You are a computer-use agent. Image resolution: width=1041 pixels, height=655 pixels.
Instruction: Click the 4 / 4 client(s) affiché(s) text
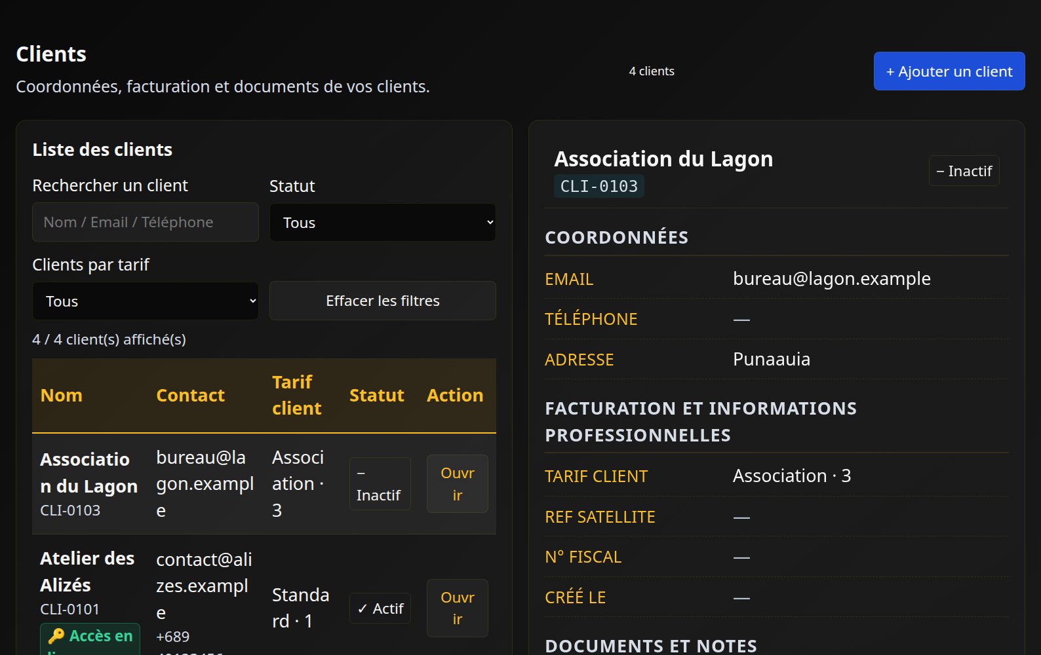(109, 339)
